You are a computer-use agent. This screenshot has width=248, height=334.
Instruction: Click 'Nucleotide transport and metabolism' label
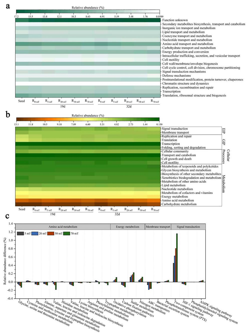click(187, 40)
